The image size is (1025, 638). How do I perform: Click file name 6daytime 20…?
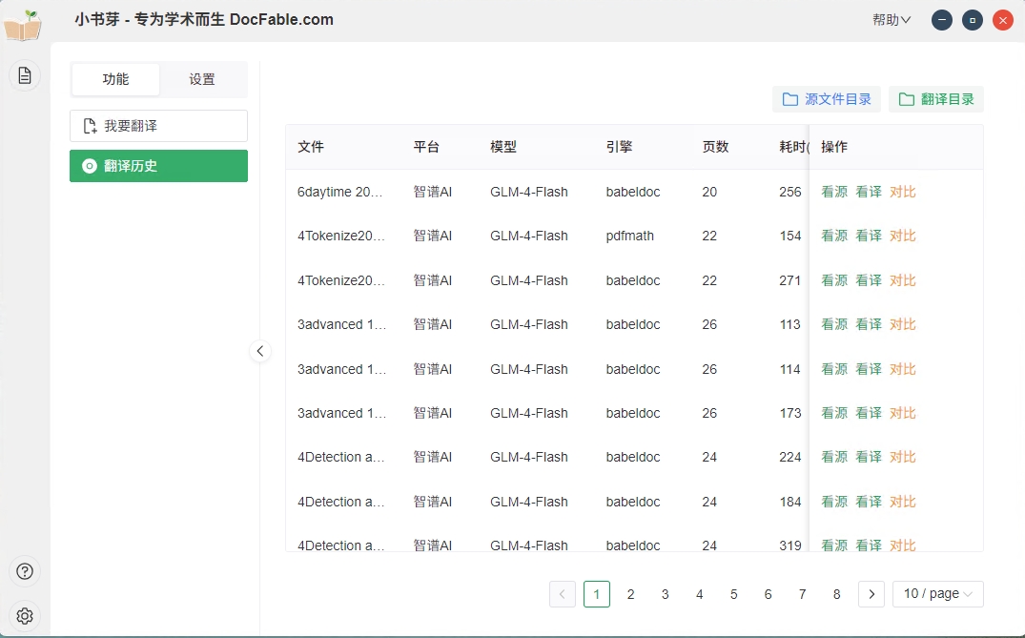[x=340, y=192]
